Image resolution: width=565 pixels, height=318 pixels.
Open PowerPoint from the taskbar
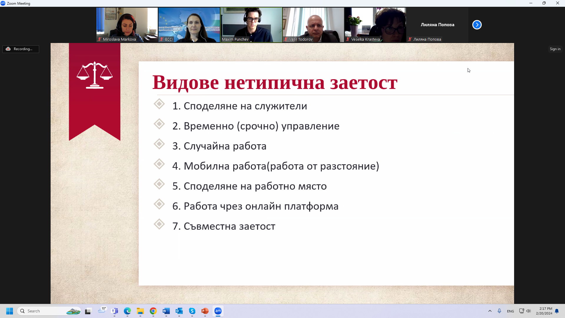[x=205, y=311]
